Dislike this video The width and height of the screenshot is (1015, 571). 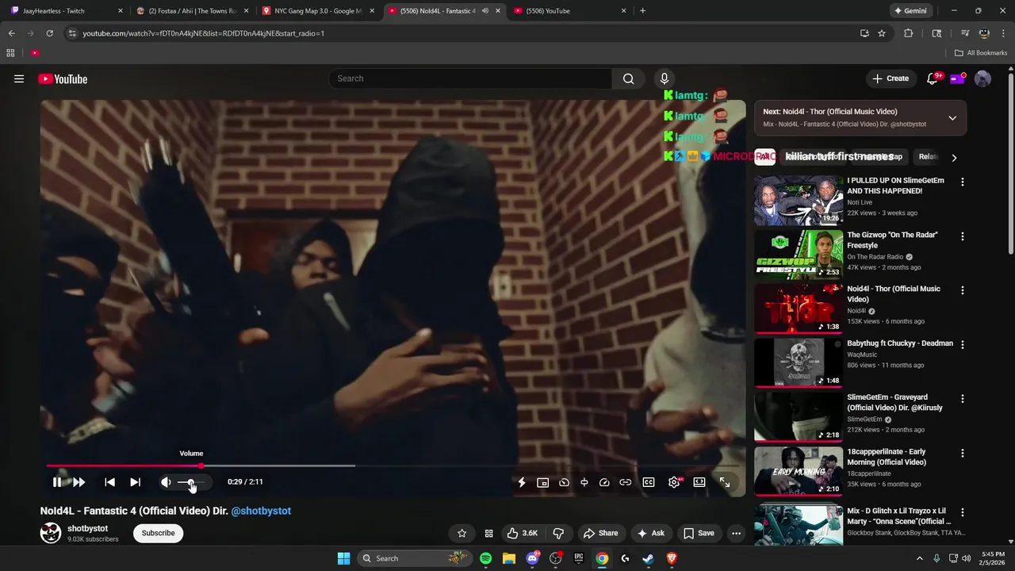click(x=558, y=533)
